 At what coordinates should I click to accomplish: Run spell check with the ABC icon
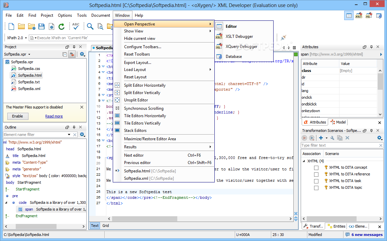(76, 26)
